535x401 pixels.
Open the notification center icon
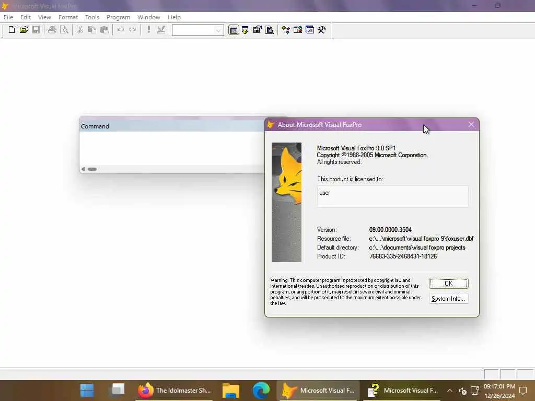click(x=524, y=391)
